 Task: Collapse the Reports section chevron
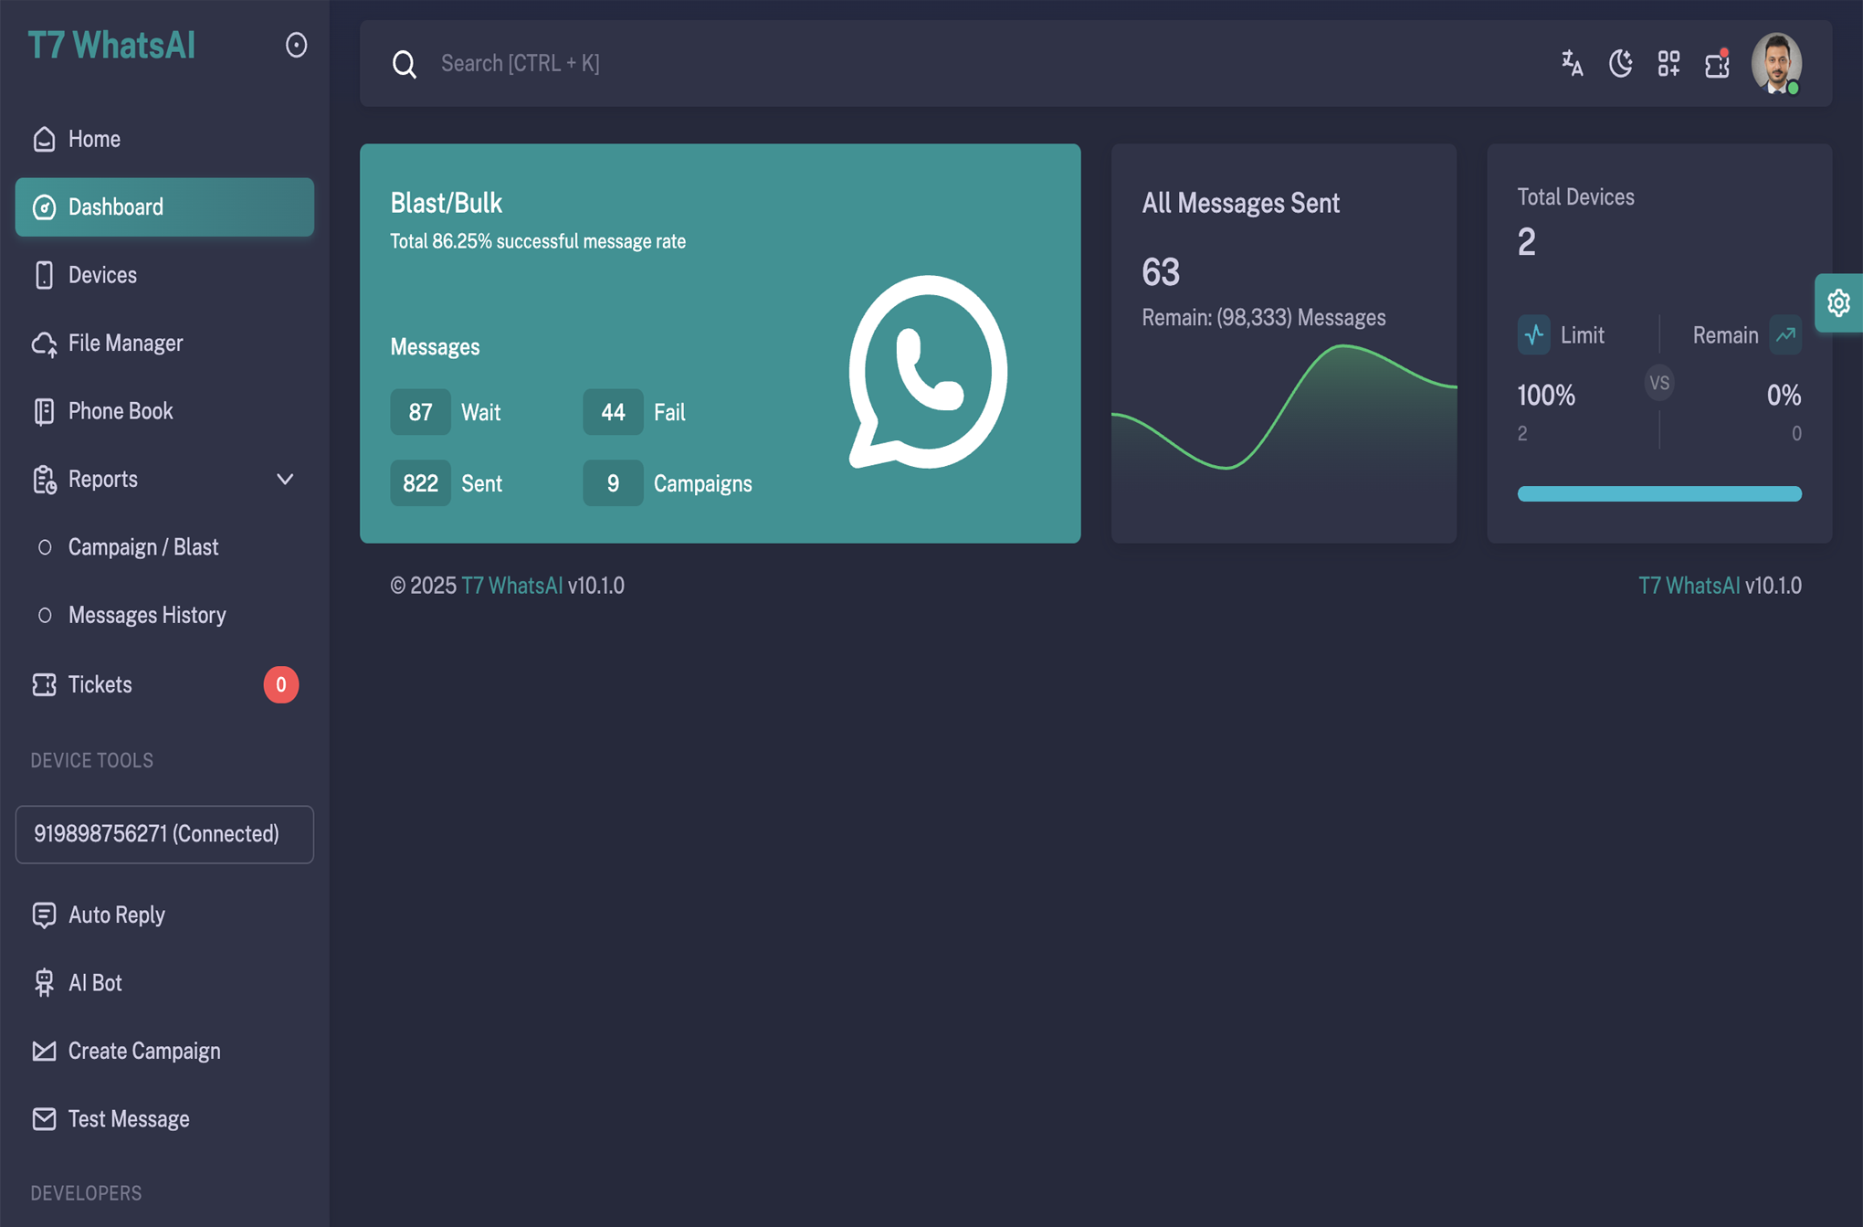[x=284, y=479]
